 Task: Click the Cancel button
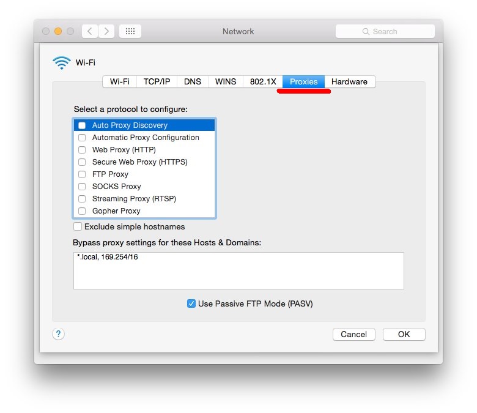pos(354,334)
